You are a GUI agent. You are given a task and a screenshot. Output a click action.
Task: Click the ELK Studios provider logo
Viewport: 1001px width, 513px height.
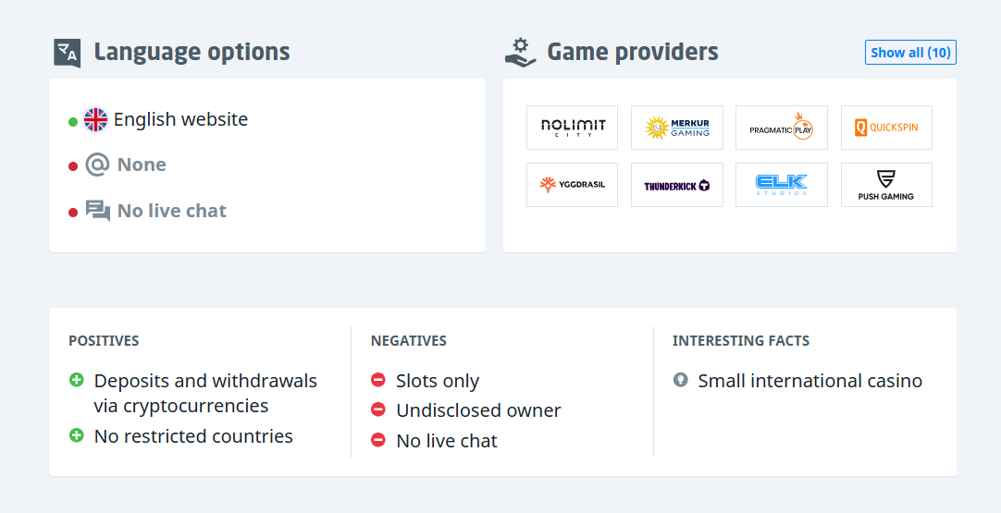[x=782, y=185]
